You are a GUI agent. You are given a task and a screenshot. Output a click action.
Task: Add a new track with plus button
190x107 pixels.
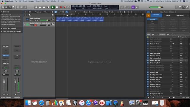pyautogui.click(x=26, y=15)
